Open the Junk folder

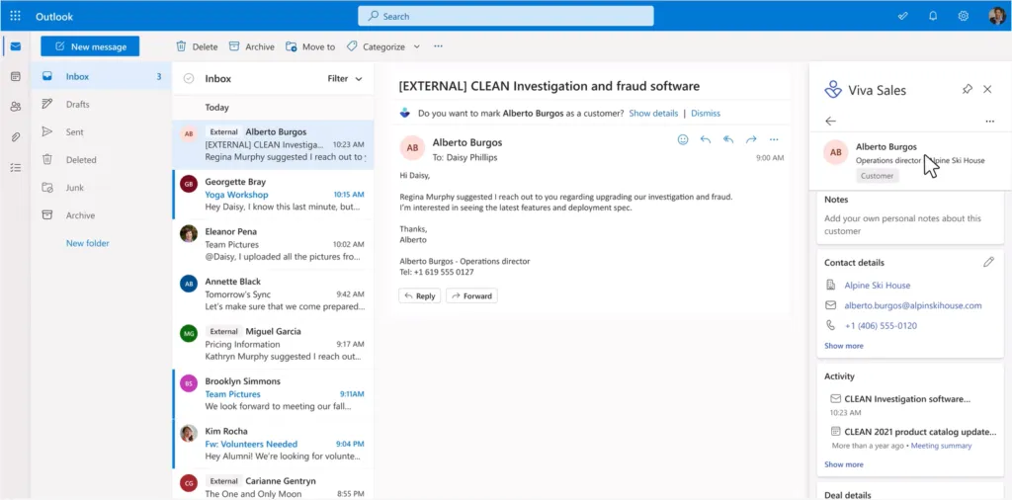(75, 187)
